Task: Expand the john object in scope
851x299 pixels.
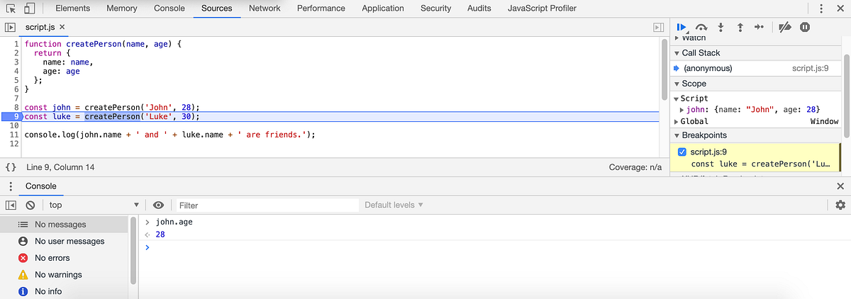Action: coord(682,110)
